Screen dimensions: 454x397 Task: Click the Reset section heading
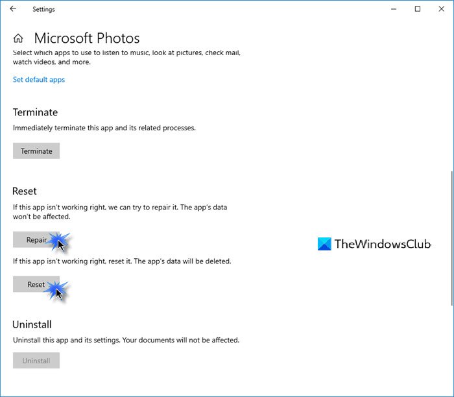click(25, 191)
